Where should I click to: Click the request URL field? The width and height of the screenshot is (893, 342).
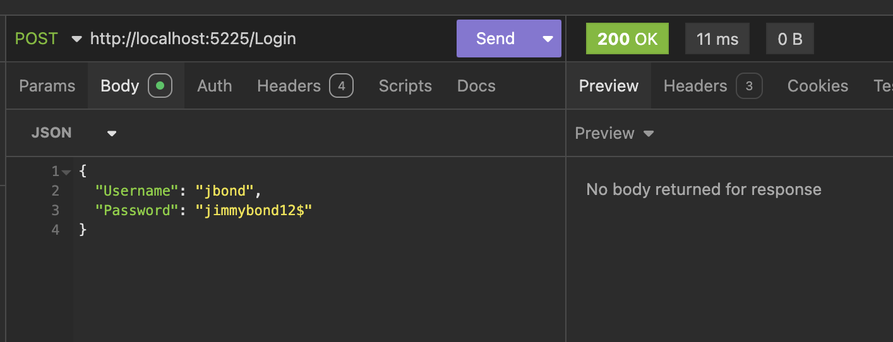[253, 38]
